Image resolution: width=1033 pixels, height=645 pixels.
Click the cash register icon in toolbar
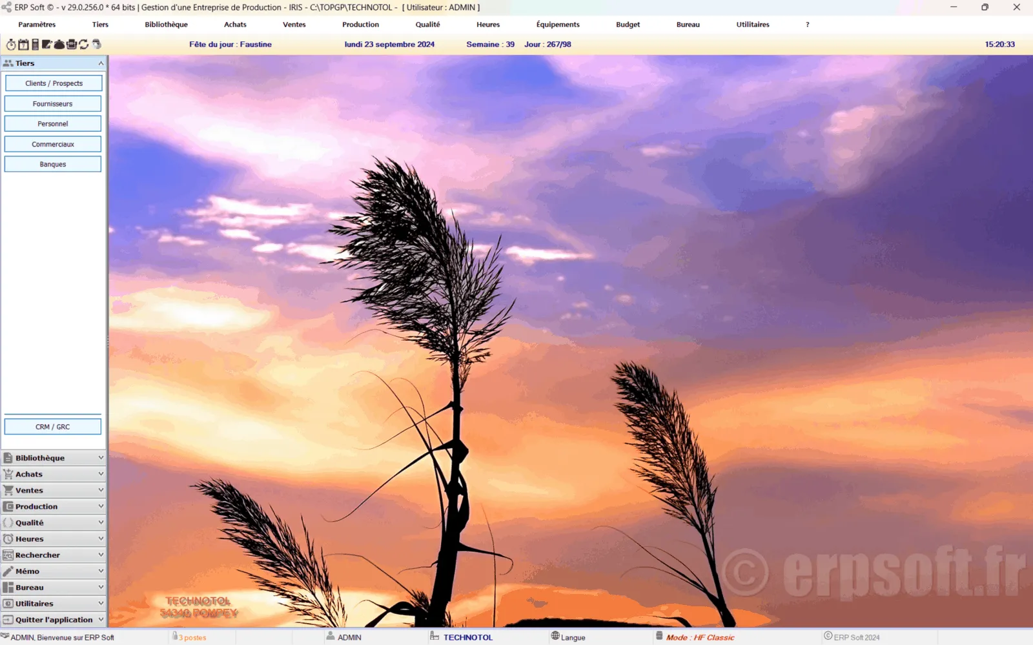(72, 45)
